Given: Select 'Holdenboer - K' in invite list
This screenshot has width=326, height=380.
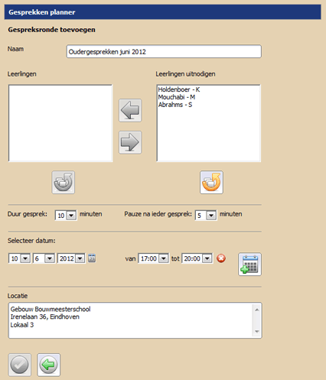Looking at the screenshot, I should [x=179, y=89].
